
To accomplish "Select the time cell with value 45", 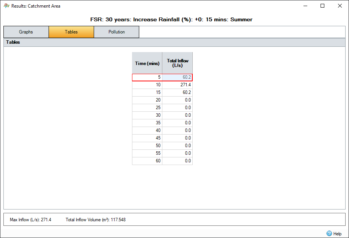I will tap(147, 138).
